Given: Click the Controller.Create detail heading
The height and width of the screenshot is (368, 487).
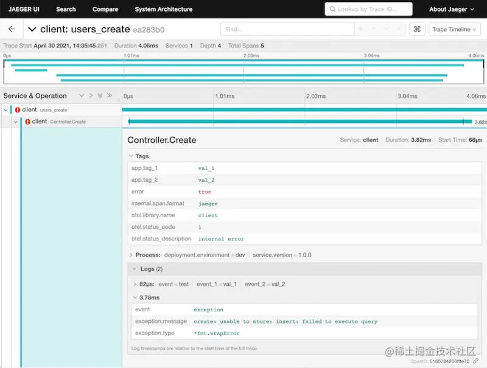Looking at the screenshot, I should click(x=162, y=140).
